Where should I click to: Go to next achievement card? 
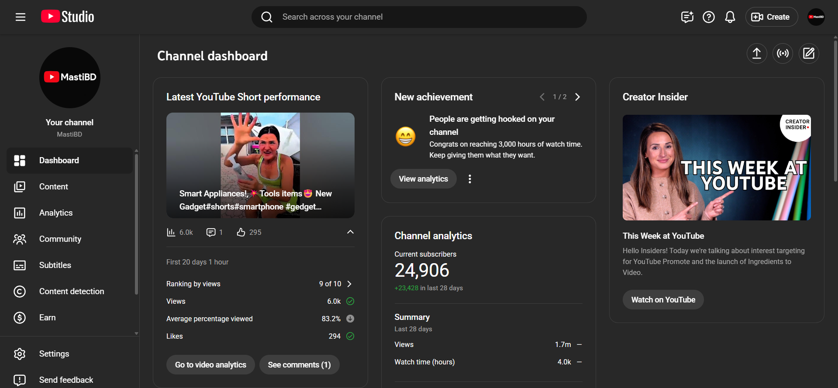tap(577, 97)
